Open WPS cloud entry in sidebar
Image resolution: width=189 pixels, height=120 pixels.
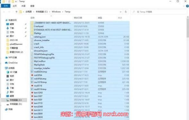(11, 58)
